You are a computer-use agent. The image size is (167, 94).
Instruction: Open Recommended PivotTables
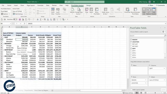coord(135,11)
